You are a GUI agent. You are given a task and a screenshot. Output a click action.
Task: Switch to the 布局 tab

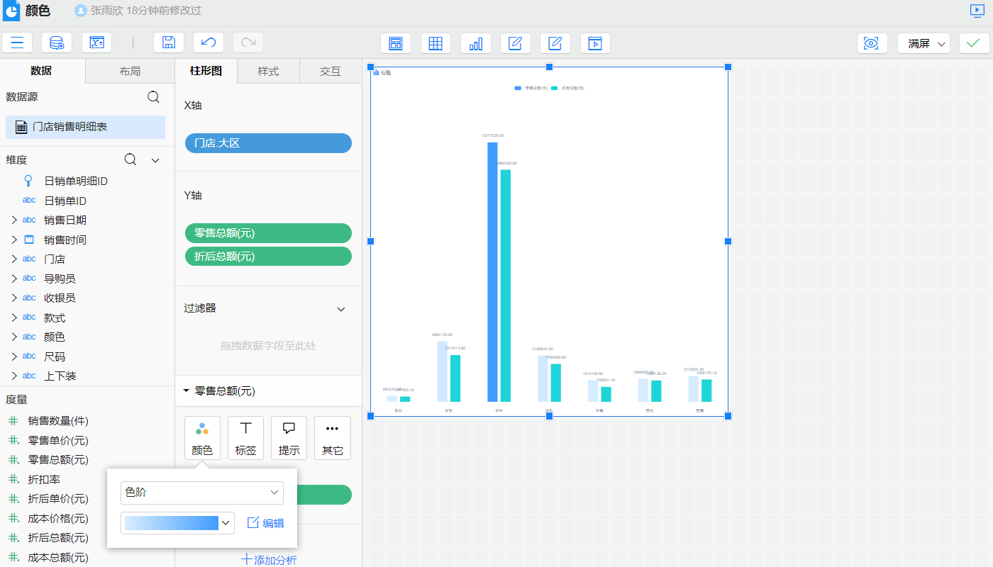(x=130, y=71)
